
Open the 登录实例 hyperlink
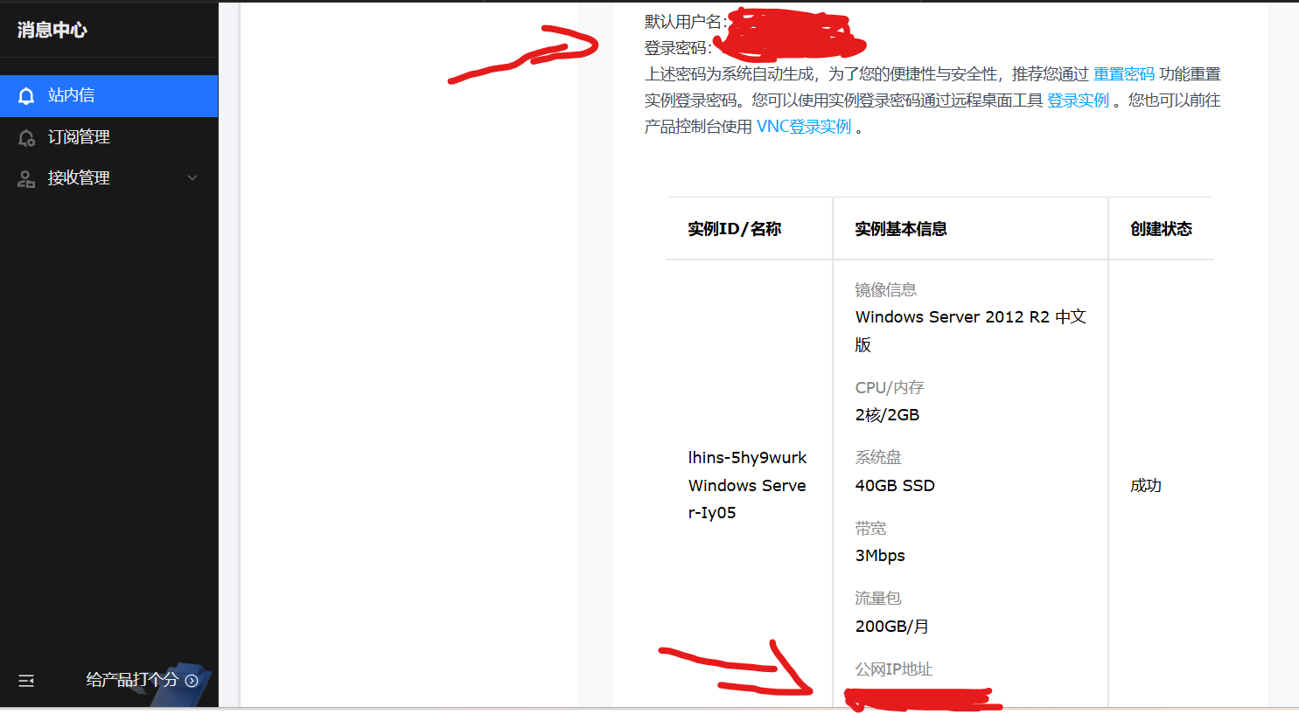click(x=1078, y=101)
